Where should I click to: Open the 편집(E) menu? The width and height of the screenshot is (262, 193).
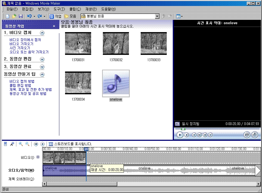[27, 9]
